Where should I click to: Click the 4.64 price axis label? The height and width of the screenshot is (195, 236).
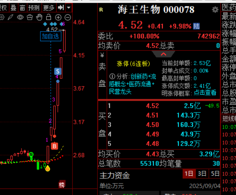pyautogui.click(x=79, y=22)
